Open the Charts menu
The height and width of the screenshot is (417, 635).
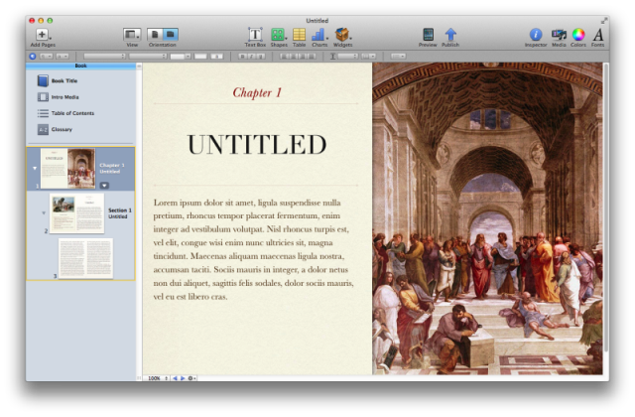(318, 35)
